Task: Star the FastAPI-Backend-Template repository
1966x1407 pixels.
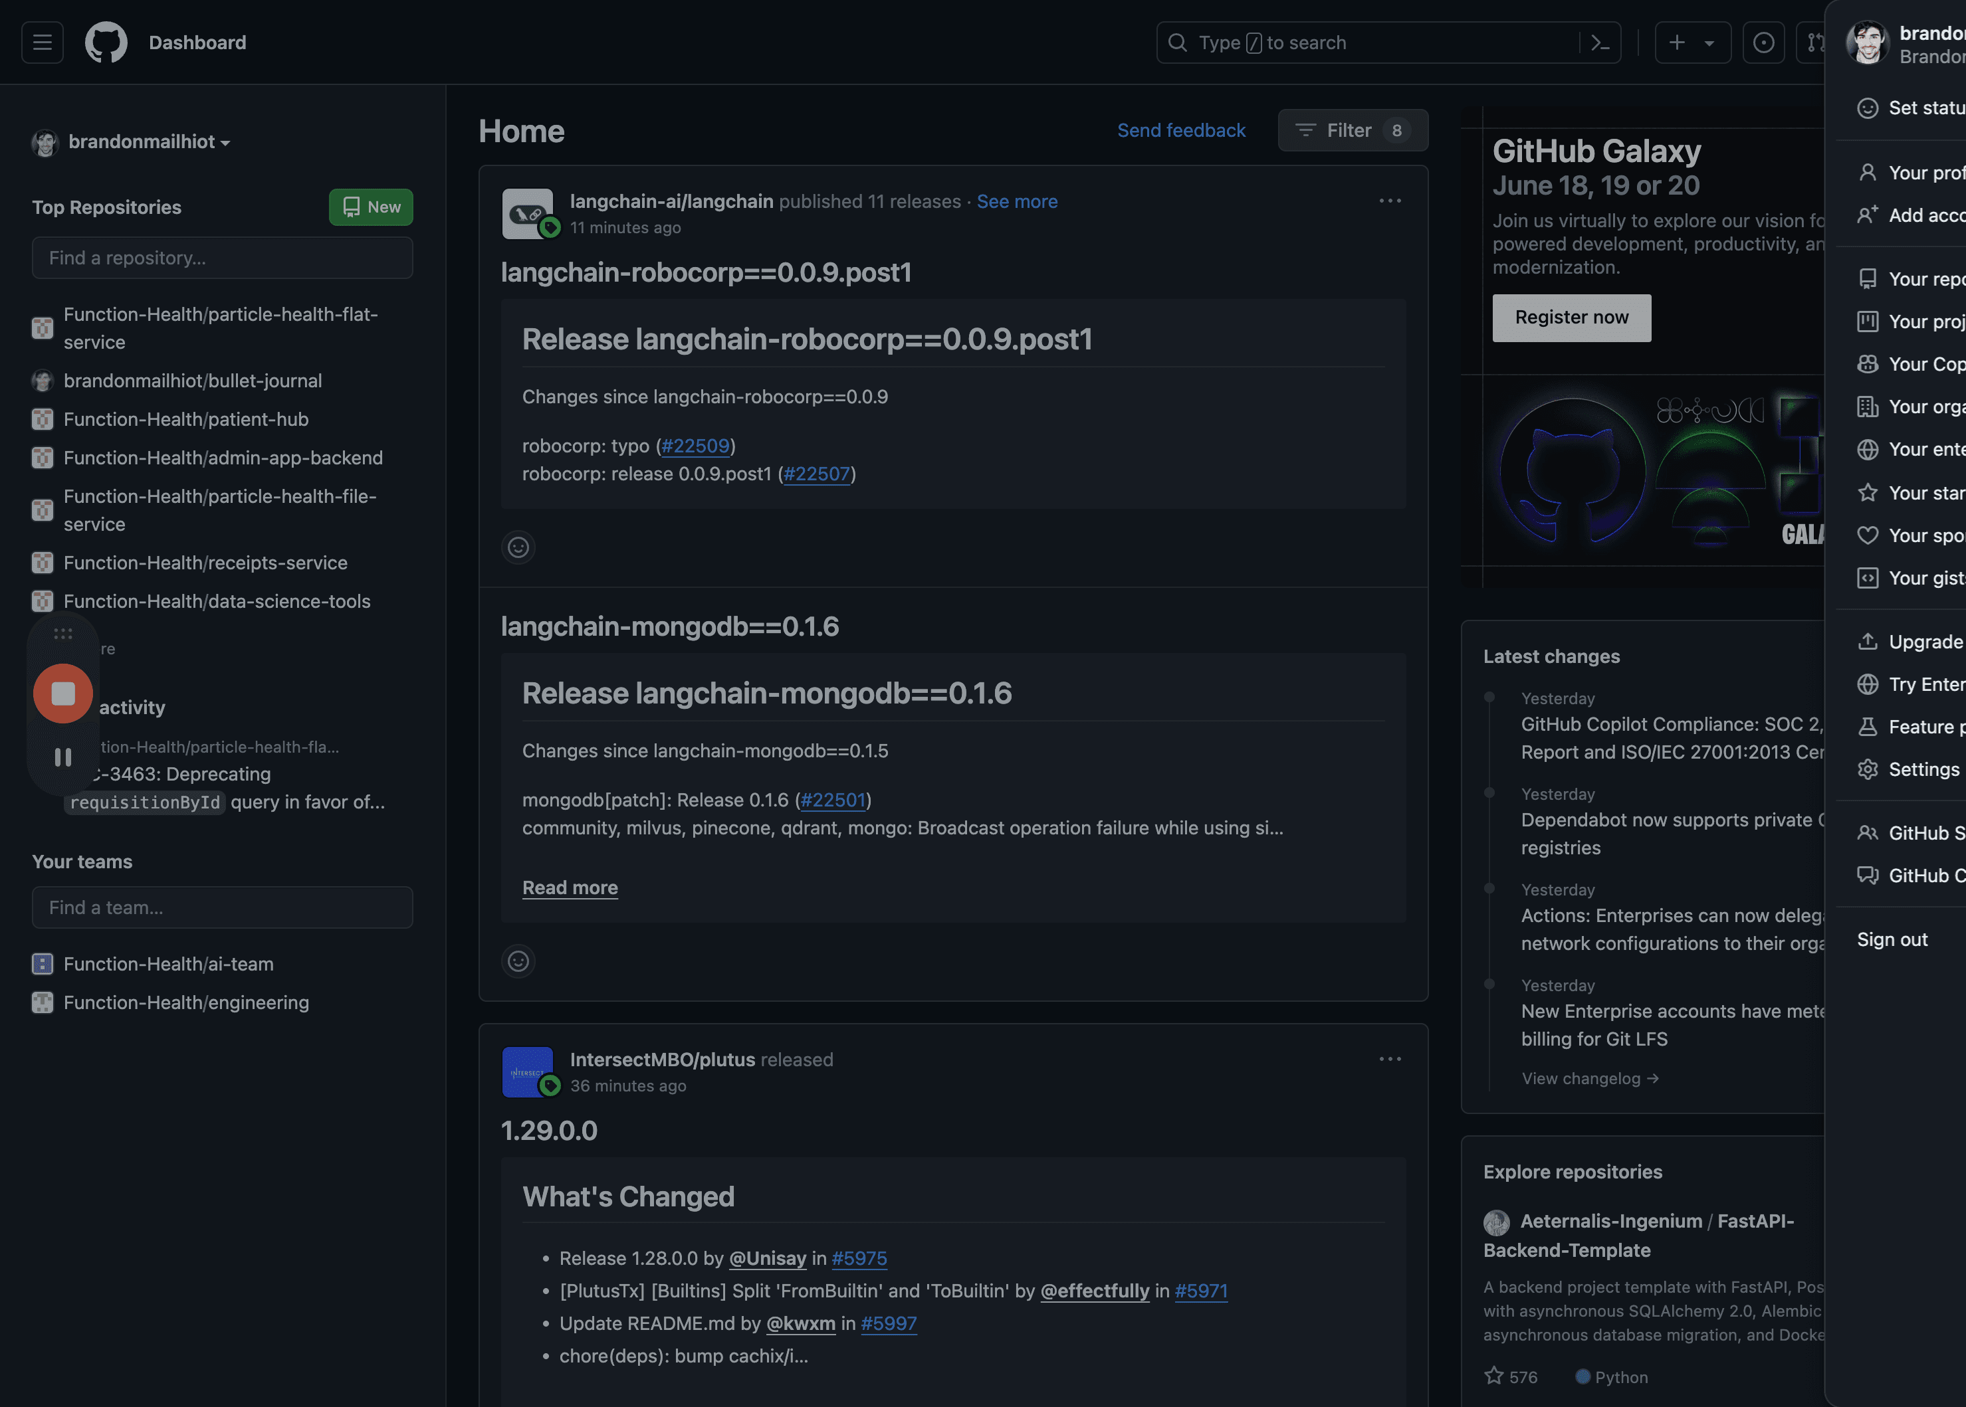Action: pos(1493,1376)
